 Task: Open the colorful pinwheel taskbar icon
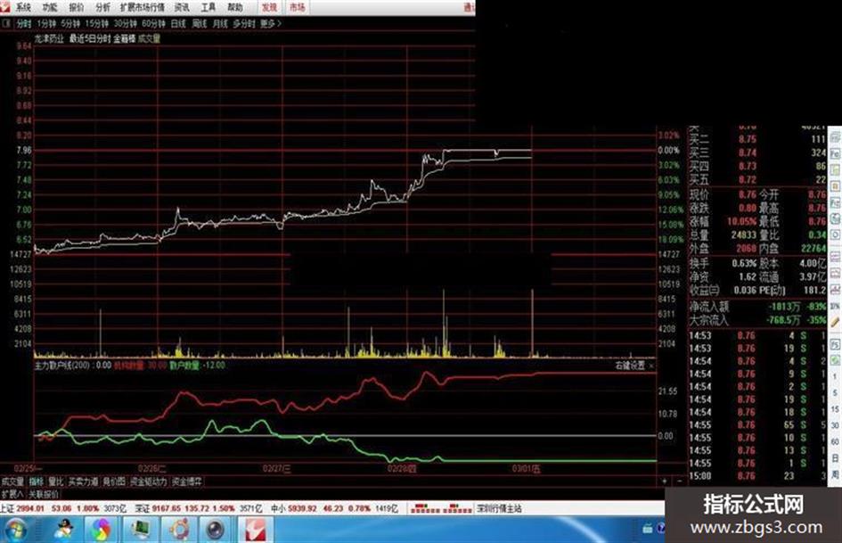(101, 531)
